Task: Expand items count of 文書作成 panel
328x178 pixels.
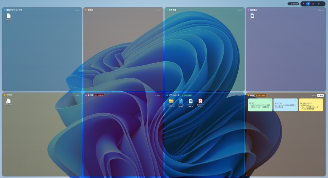Action: pyautogui.click(x=240, y=10)
